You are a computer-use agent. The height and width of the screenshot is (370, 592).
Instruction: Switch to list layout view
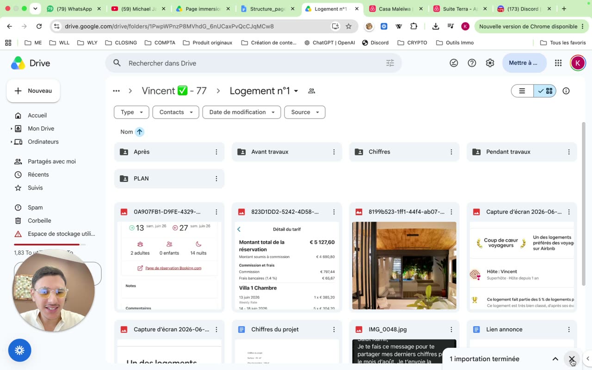click(522, 91)
